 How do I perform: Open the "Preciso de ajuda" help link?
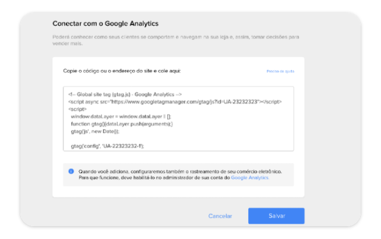[x=280, y=71]
